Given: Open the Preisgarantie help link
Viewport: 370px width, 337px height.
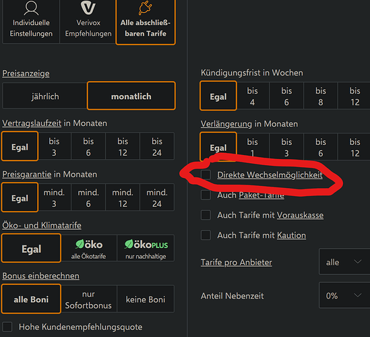Looking at the screenshot, I should click(x=27, y=175).
